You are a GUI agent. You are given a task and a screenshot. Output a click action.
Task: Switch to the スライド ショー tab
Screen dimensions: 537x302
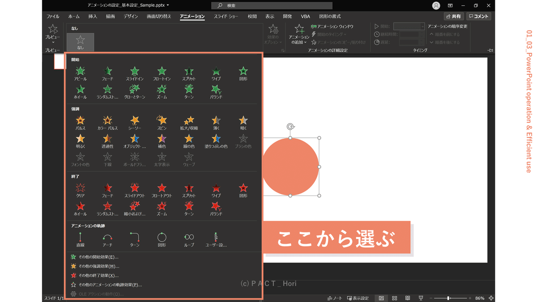(x=226, y=17)
